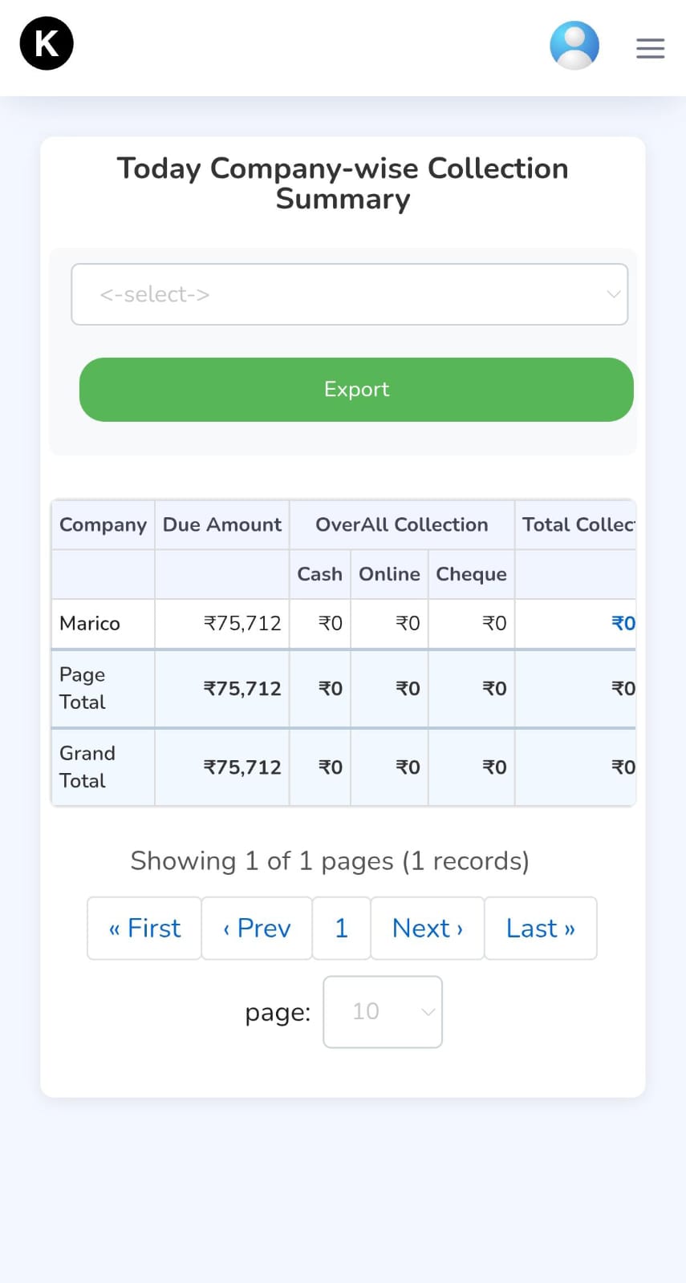This screenshot has width=686, height=1283.
Task: Click the Total Collection column header
Action: tap(576, 525)
